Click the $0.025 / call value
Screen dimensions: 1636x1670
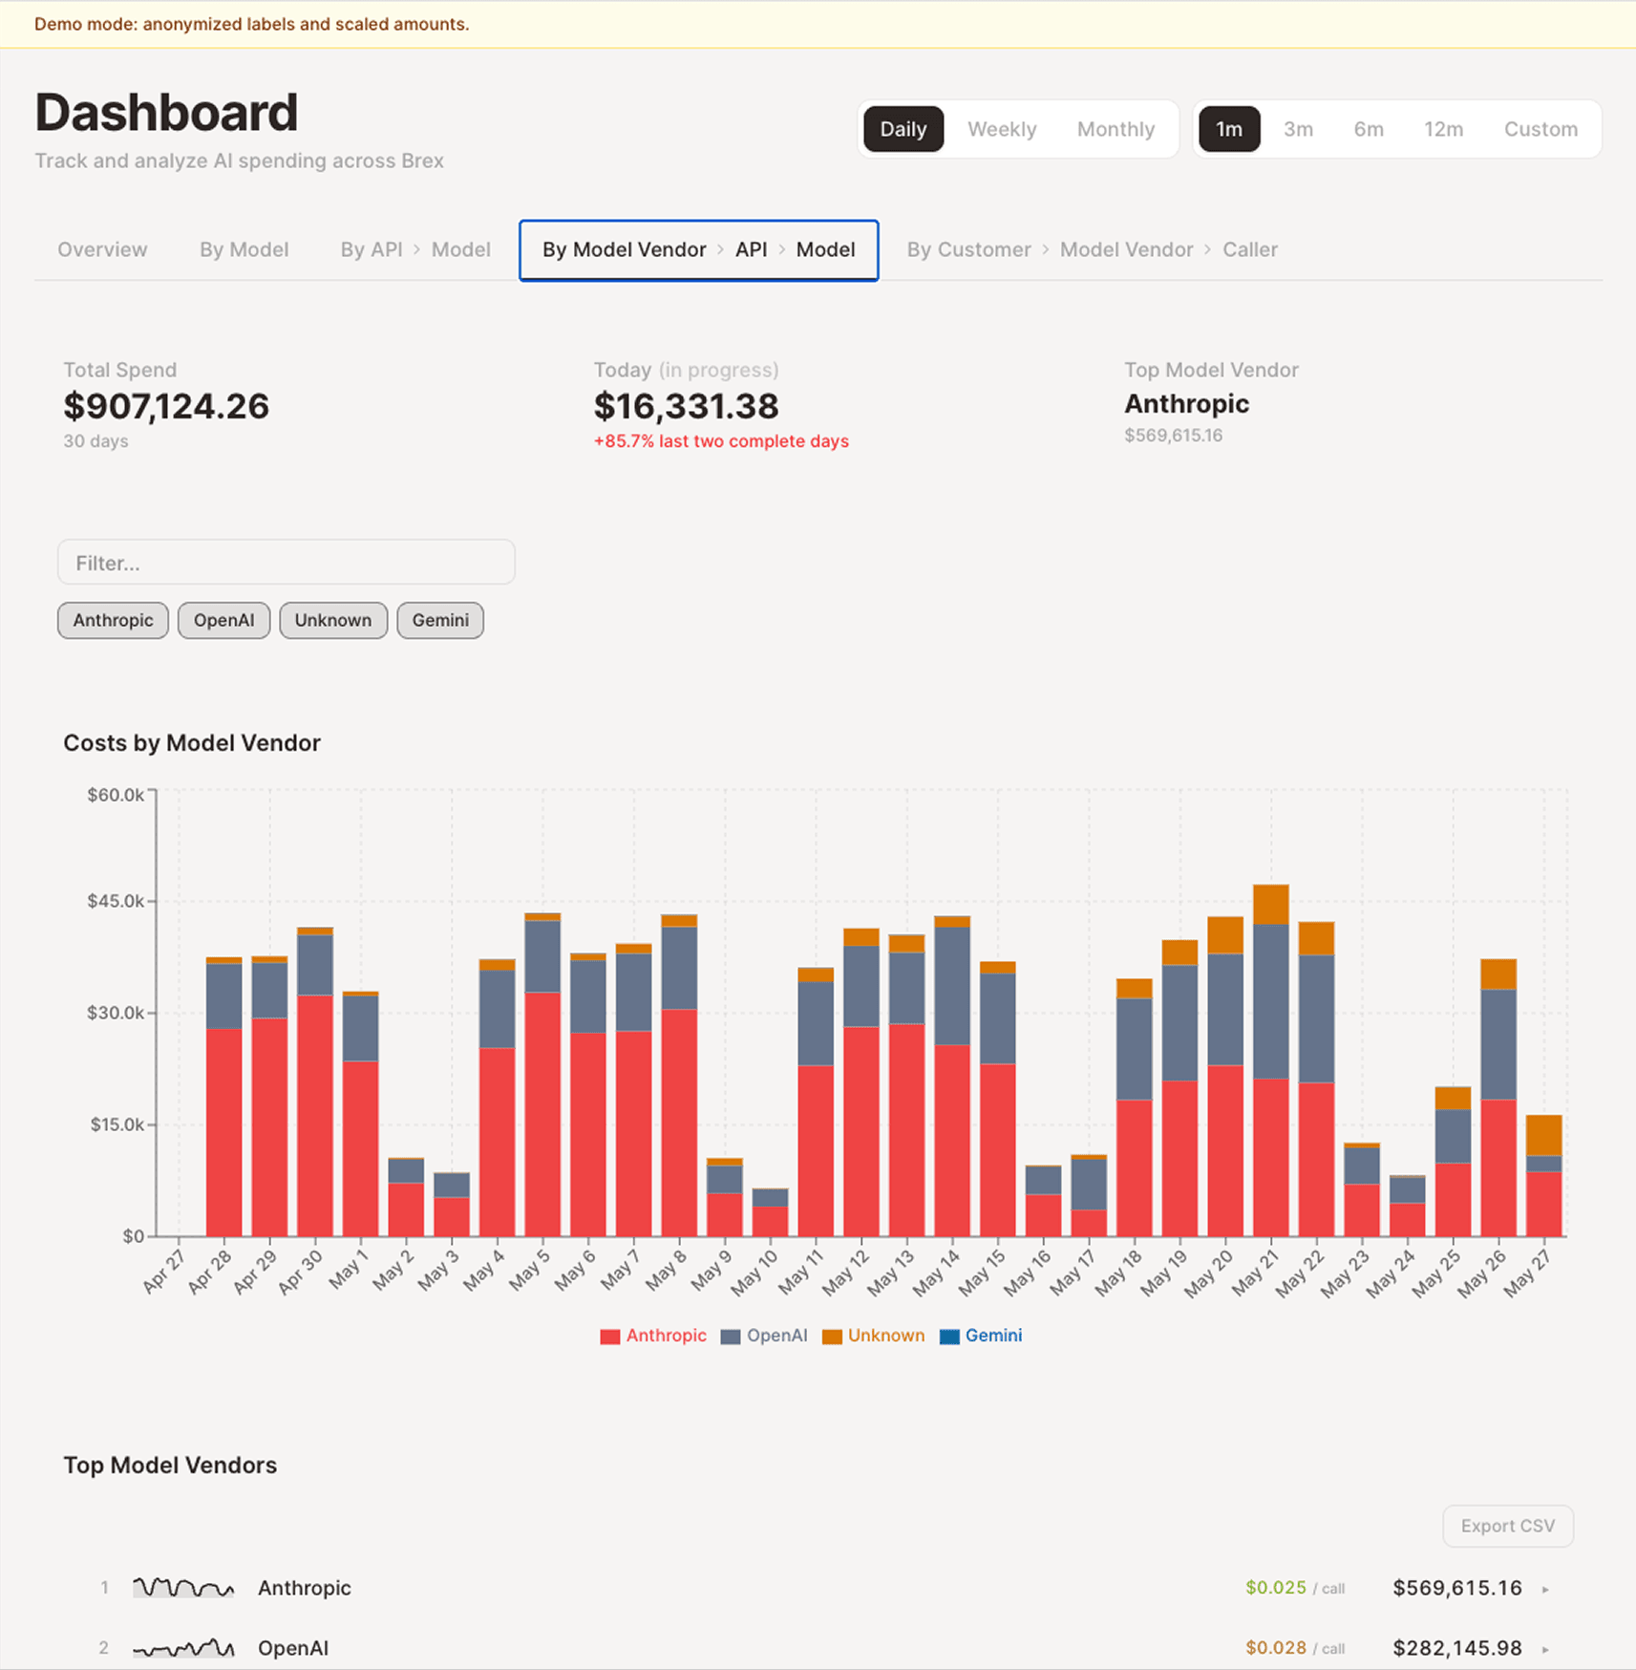pos(1295,1588)
